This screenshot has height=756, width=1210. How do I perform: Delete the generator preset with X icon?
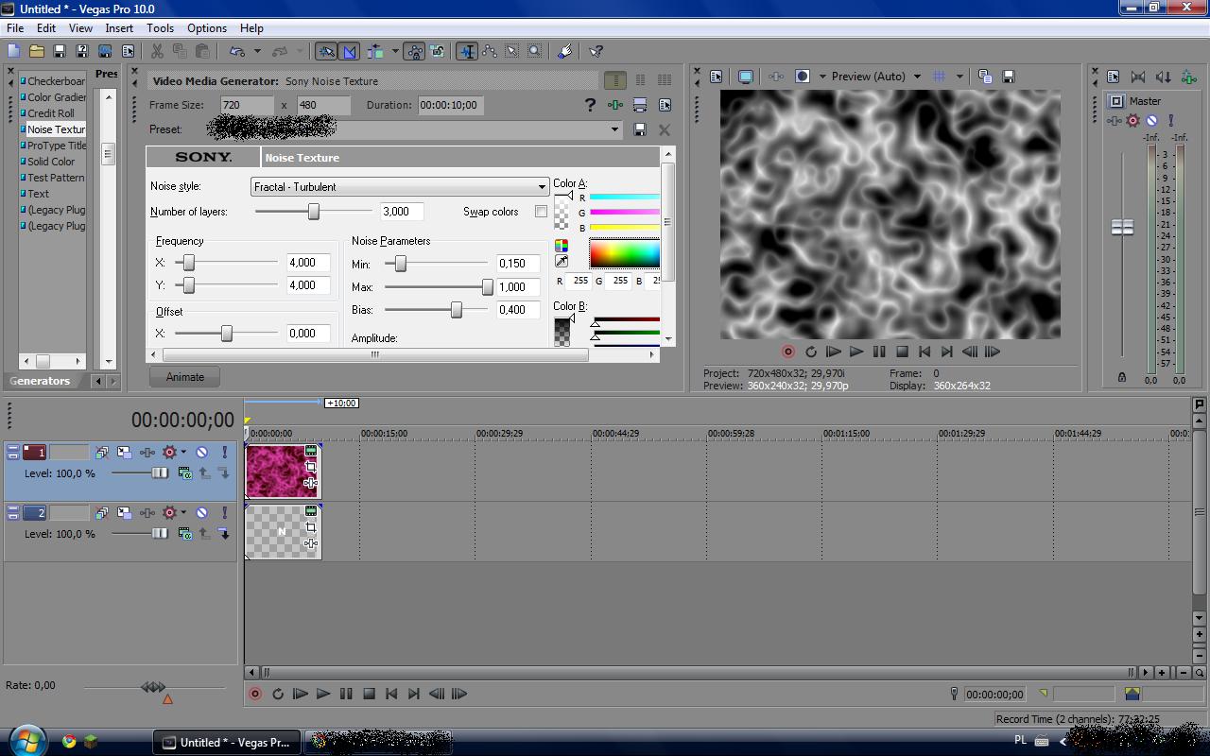[x=665, y=129]
